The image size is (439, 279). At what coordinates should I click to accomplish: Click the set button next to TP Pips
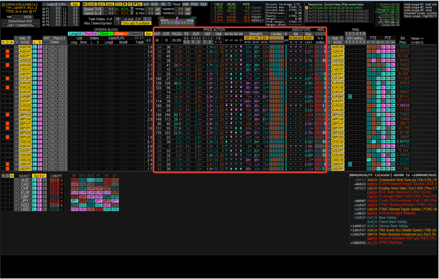[158, 9]
